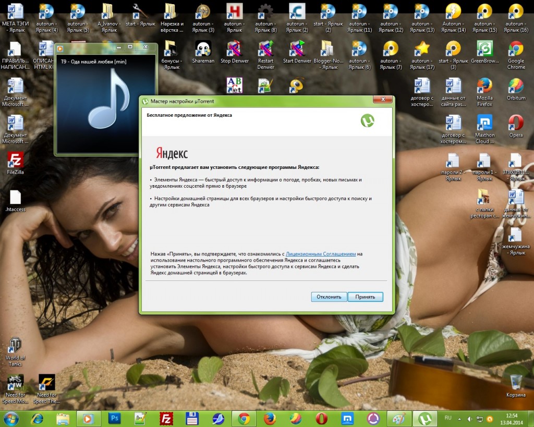The height and width of the screenshot is (427, 534).
Task: Switch to Paint in the taskbar
Action: [399, 419]
